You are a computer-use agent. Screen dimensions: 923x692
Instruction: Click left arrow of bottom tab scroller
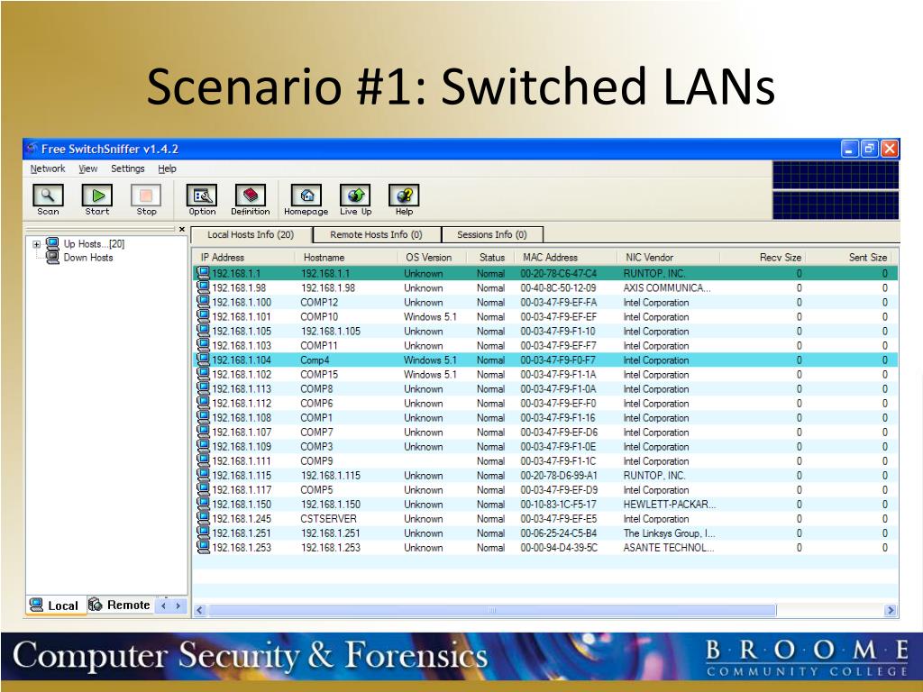click(x=164, y=605)
